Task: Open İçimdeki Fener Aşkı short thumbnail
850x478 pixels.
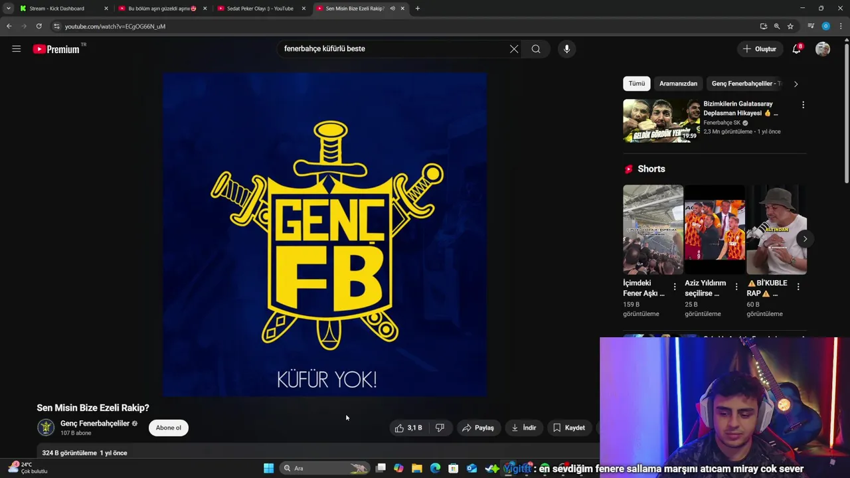Action: pyautogui.click(x=653, y=230)
